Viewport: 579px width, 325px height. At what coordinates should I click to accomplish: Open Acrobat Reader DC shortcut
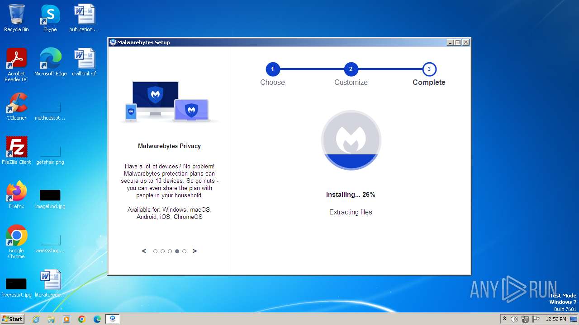pos(16,65)
